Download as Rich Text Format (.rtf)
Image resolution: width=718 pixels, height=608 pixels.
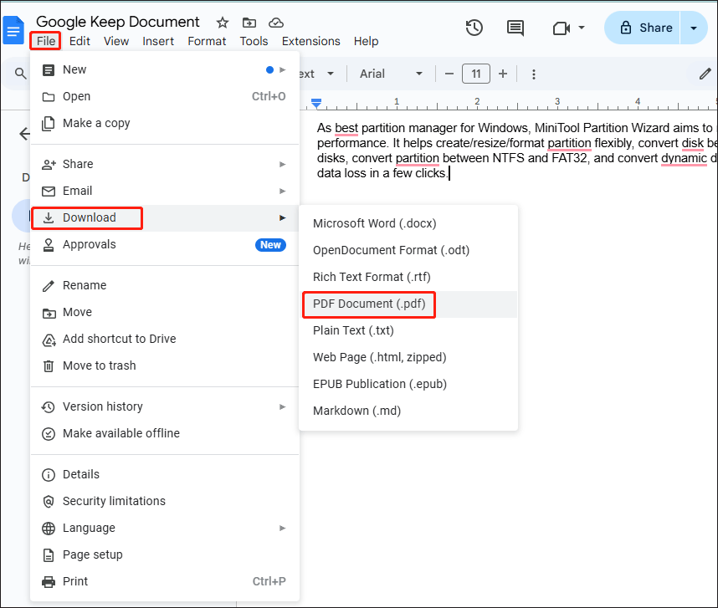click(x=408, y=277)
